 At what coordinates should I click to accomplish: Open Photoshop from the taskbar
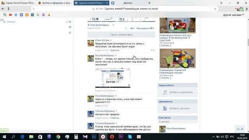pos(94,136)
